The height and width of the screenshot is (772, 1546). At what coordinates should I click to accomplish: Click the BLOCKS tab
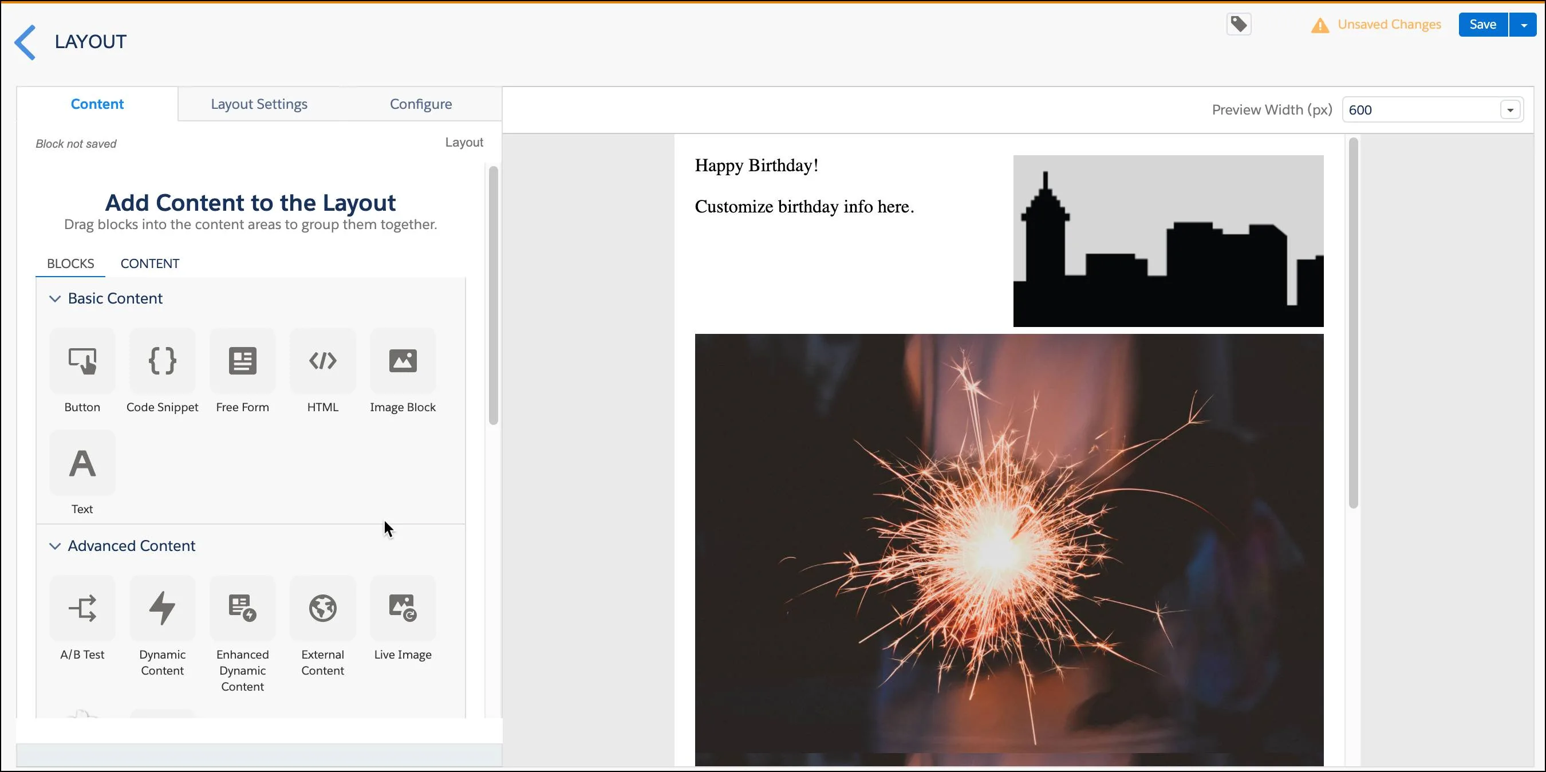70,263
